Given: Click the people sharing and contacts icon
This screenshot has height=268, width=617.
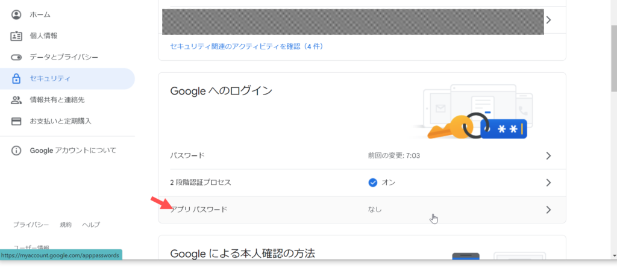Looking at the screenshot, I should coord(16,100).
